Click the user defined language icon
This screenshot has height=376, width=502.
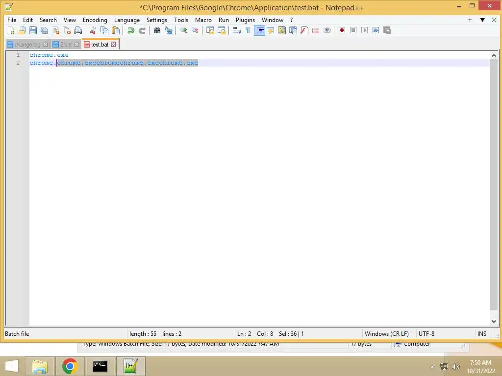(x=271, y=30)
